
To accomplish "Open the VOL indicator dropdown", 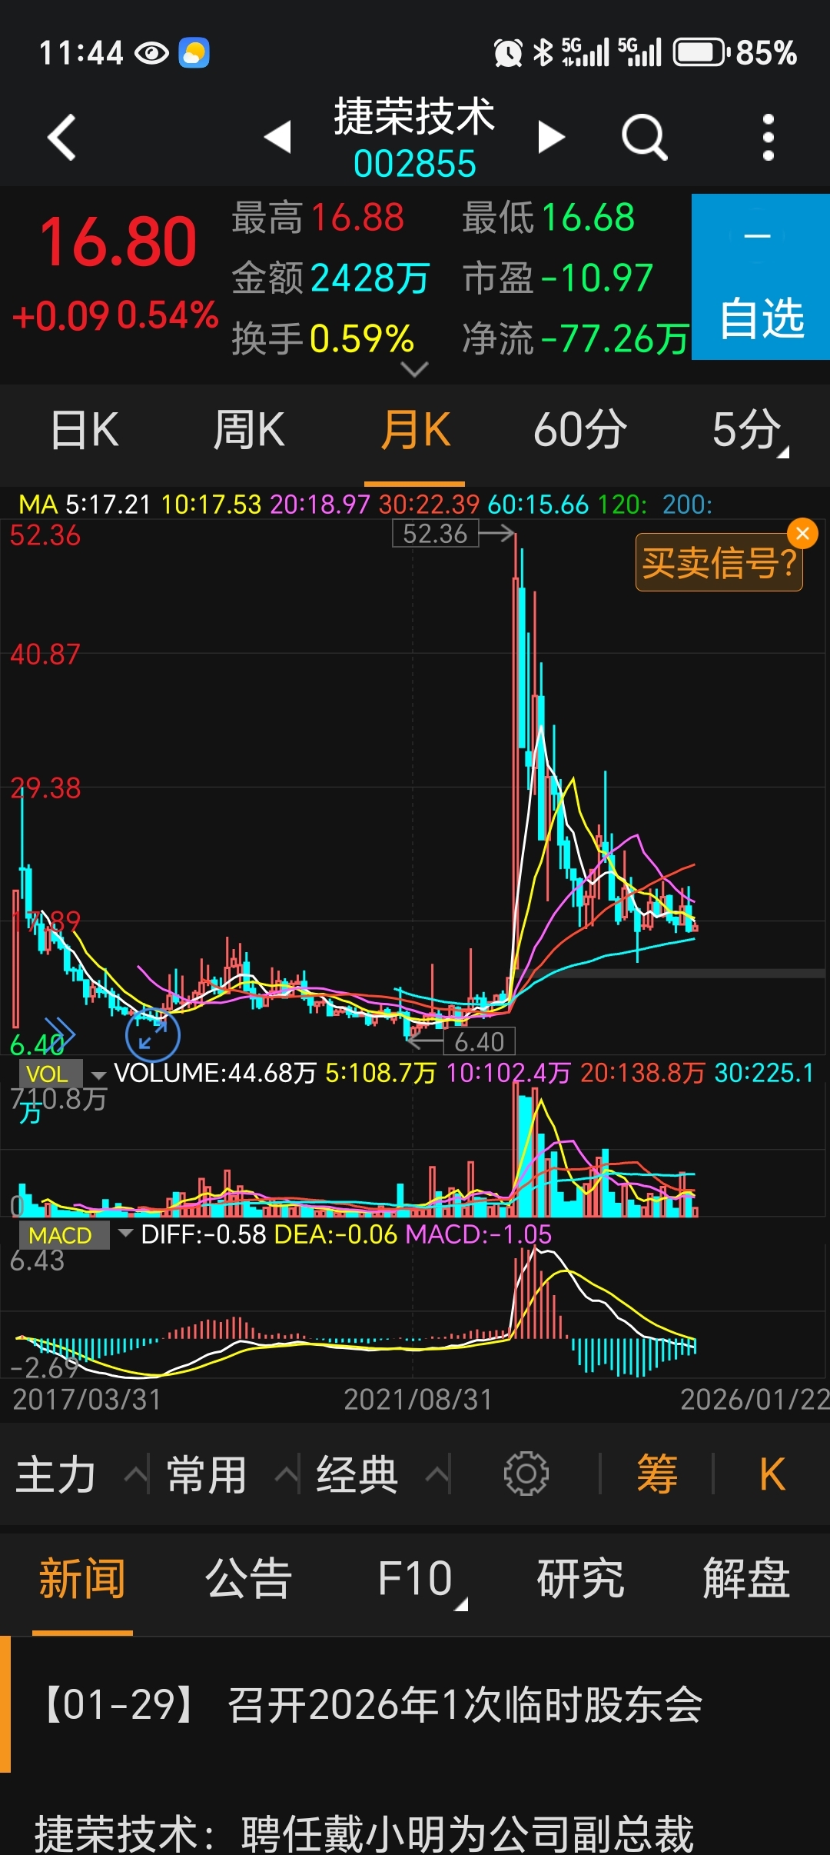I will [x=63, y=1074].
